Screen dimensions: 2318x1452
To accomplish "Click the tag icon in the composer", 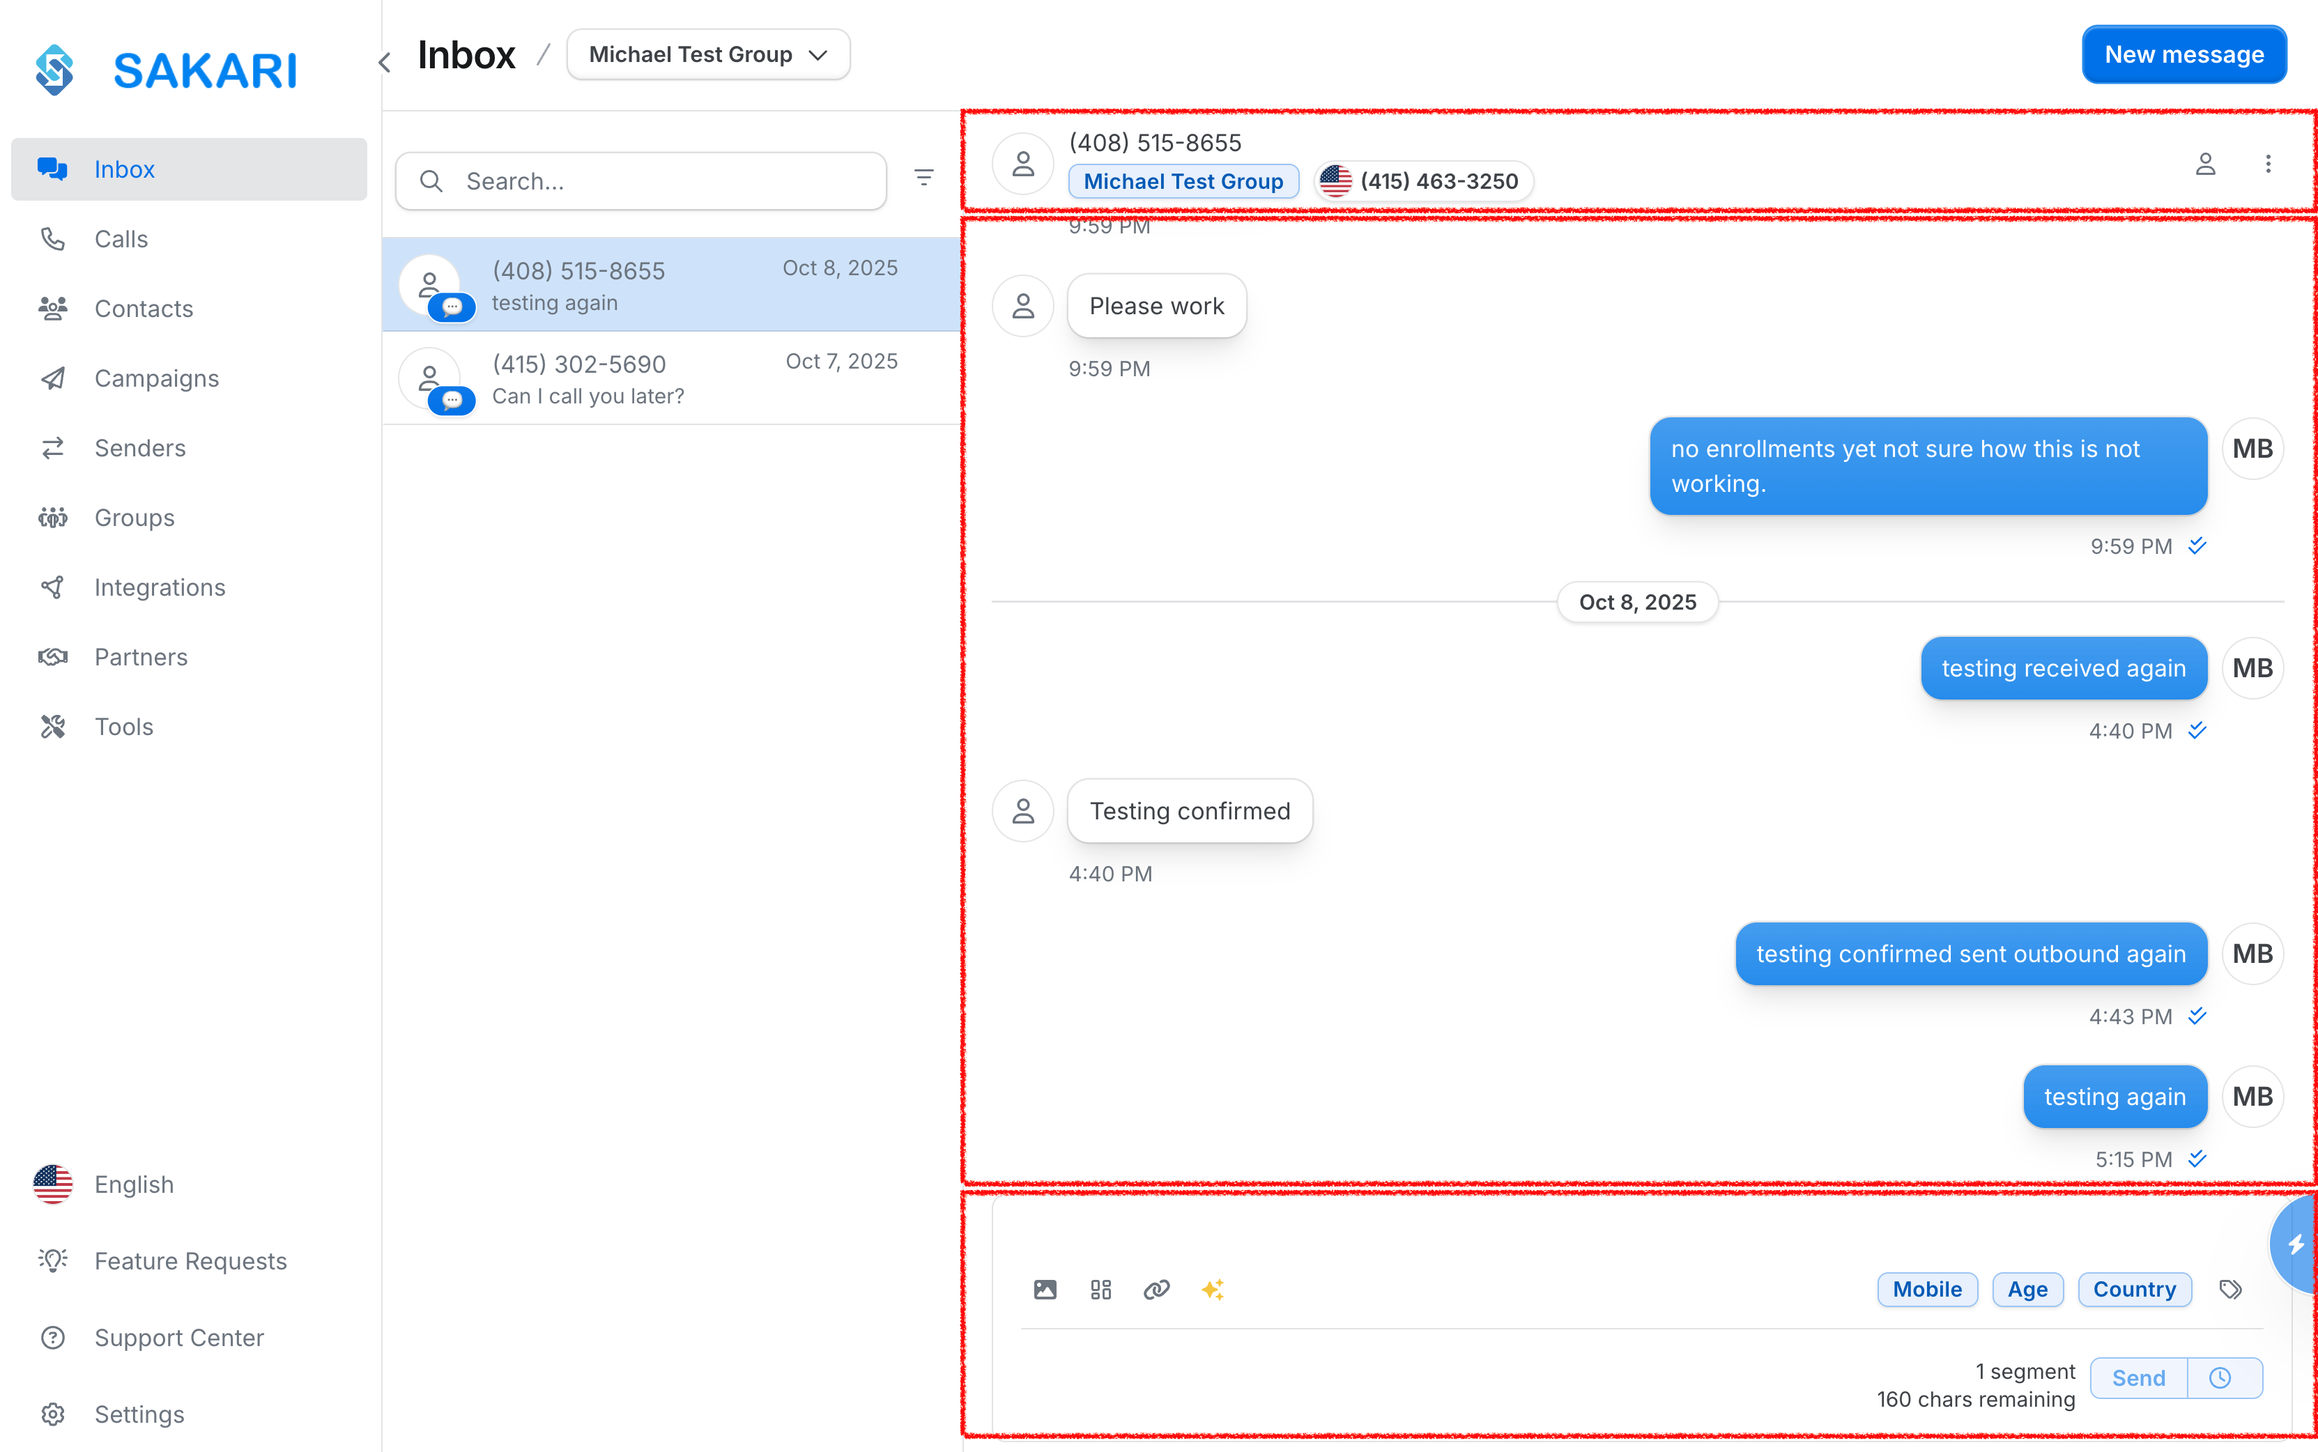I will pyautogui.click(x=2231, y=1290).
